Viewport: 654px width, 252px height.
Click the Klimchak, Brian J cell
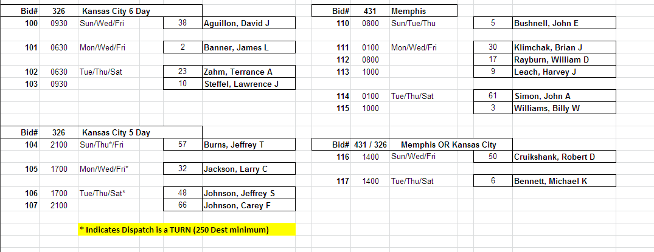[x=564, y=47]
